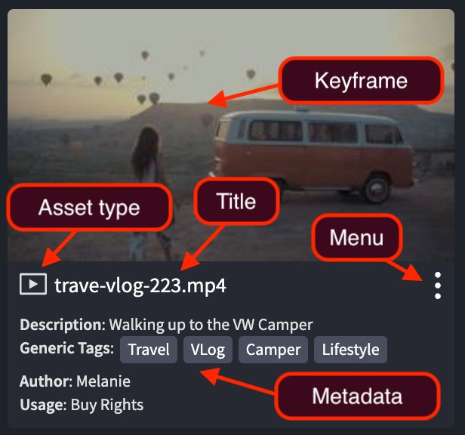This screenshot has height=435, width=465.
Task: Click the woman walking in the keyframe
Action: pyautogui.click(x=148, y=193)
